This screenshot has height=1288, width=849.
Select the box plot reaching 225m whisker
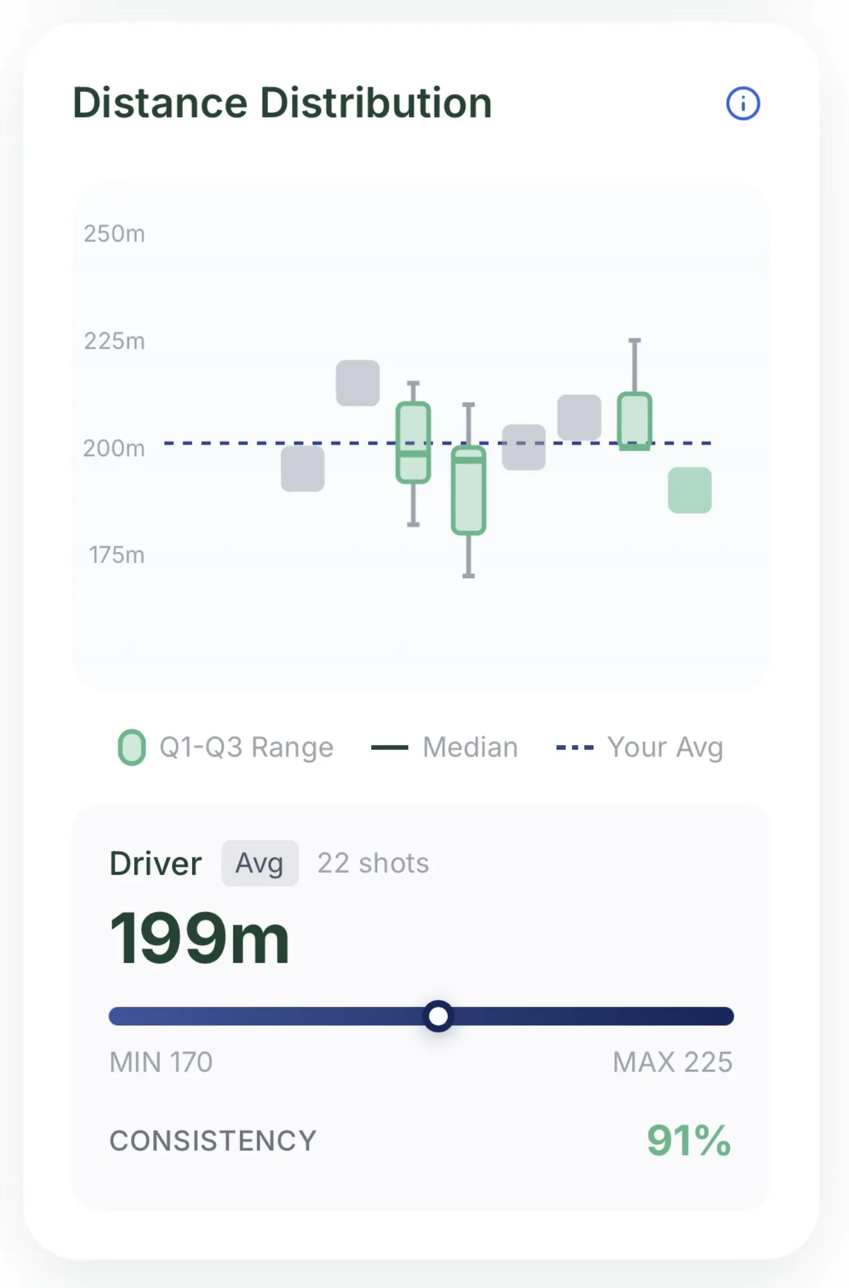tap(634, 394)
